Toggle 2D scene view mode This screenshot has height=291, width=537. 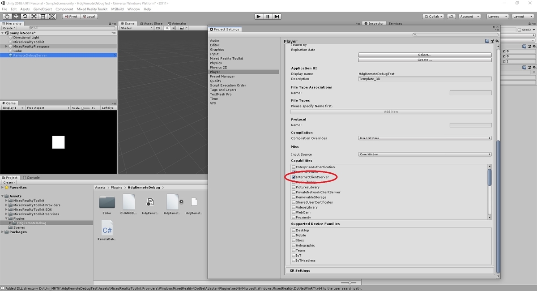tap(158, 28)
